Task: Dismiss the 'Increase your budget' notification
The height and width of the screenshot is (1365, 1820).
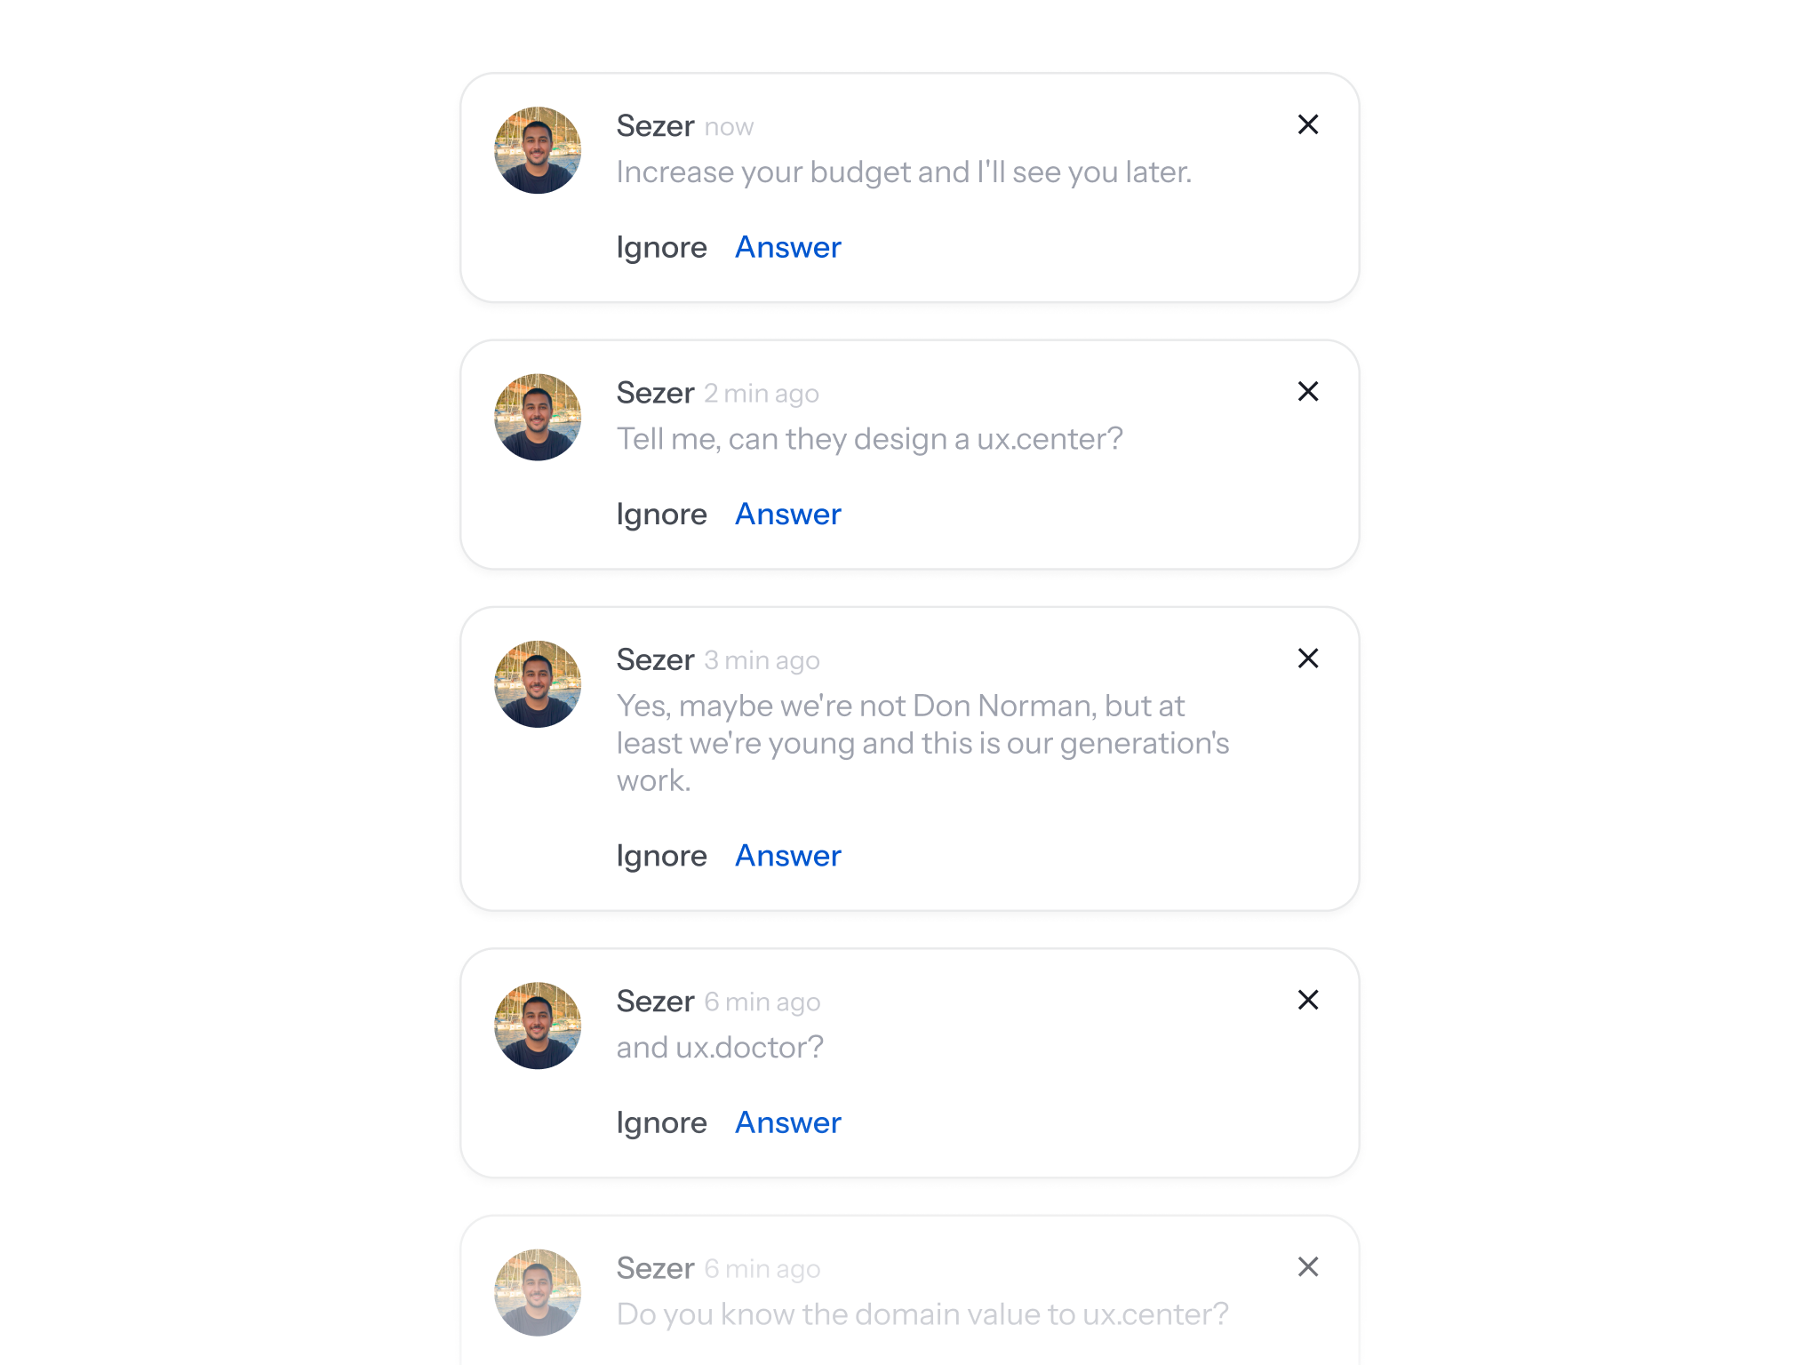Action: pos(1307,124)
